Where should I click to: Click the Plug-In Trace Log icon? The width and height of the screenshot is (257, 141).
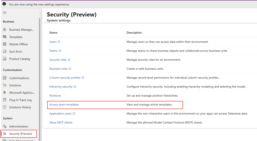point(5,100)
